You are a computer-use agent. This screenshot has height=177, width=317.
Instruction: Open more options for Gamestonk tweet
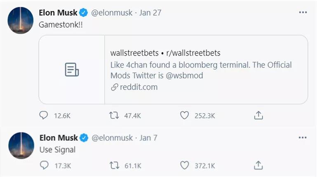(x=303, y=12)
